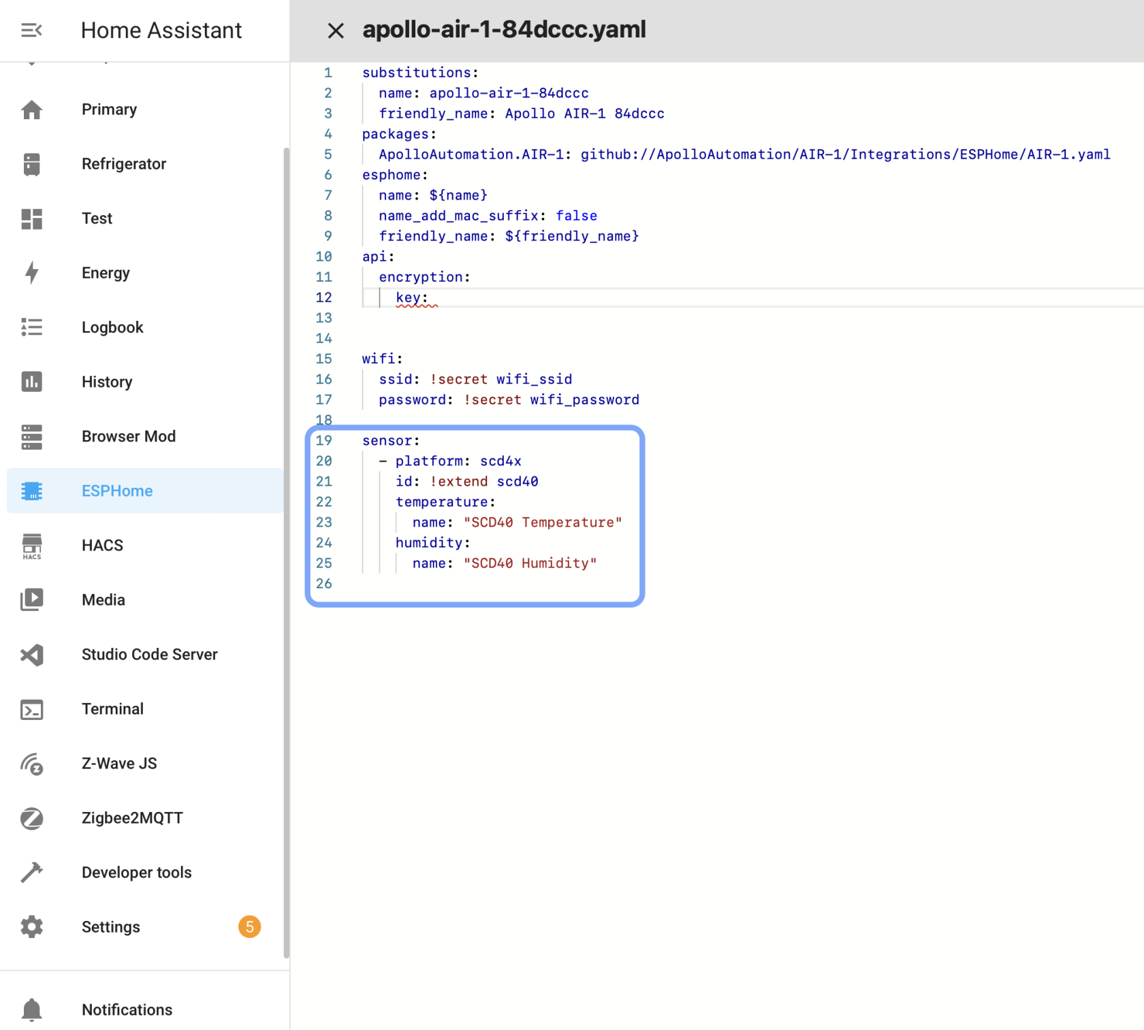Viewport: 1144px width, 1030px height.
Task: Click the Zigbee2MQTT icon
Action: [x=31, y=818]
